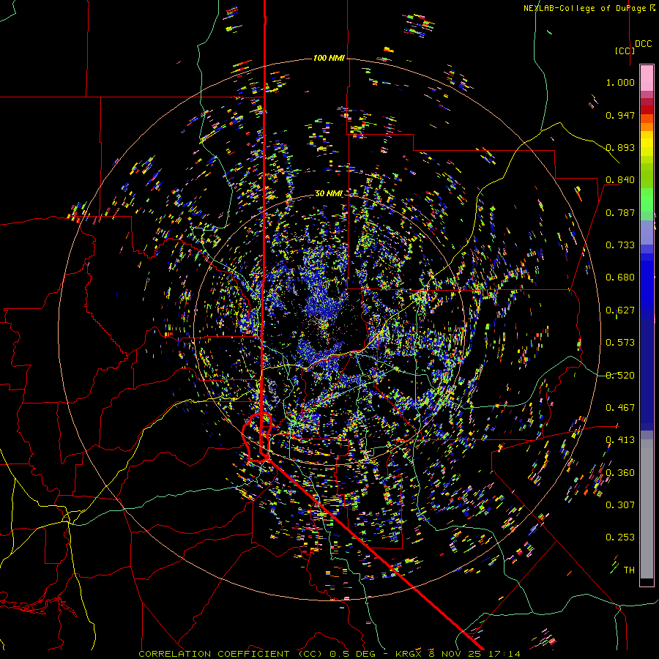Pick the periwinkle segment of the color bar
Image resolution: width=659 pixels, height=659 pixels.
point(647,232)
